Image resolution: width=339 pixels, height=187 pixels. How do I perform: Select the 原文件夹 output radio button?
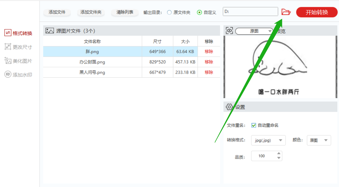click(x=169, y=12)
